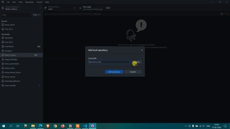Viewport: 230px width, 129px height.
Task: Launch Firefox from the taskbar
Action: 63,126
